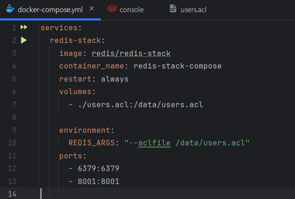This screenshot has height=199, width=295.
Task: Click the 'container_name' key
Action: click(x=92, y=66)
